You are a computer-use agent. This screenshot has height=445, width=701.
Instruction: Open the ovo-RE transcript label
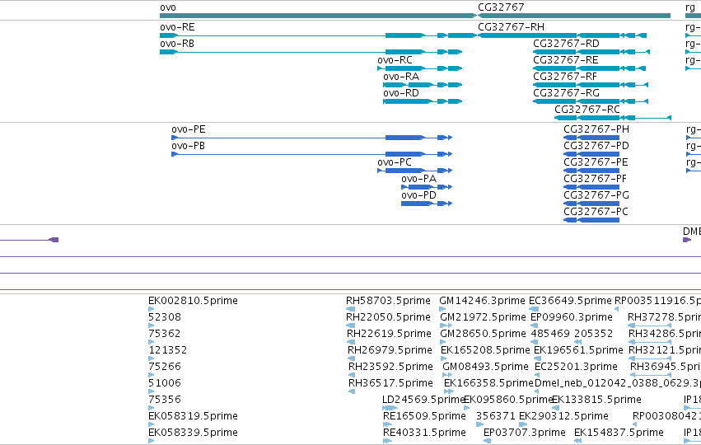tap(177, 27)
